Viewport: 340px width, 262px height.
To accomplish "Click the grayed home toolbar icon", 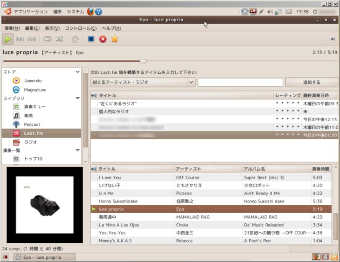I will (x=75, y=39).
